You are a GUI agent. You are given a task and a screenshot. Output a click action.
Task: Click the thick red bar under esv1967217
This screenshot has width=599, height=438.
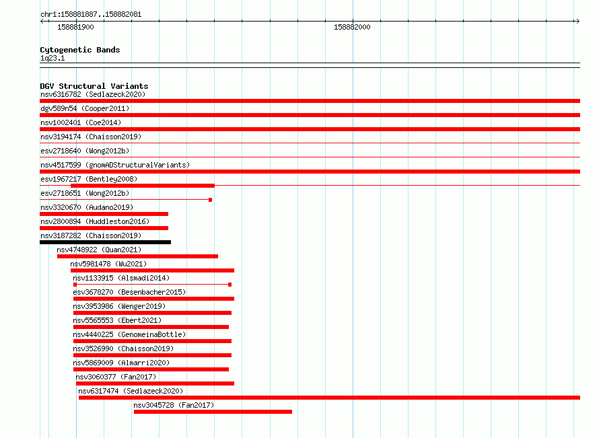pos(143,186)
